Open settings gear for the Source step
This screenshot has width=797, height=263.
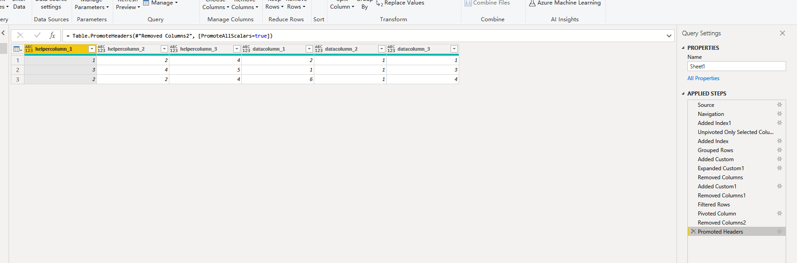pos(780,105)
